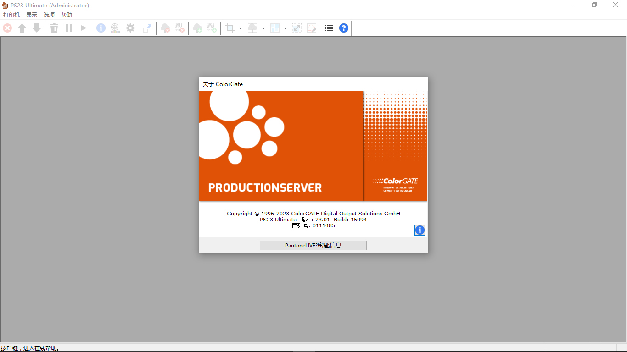The height and width of the screenshot is (352, 627).
Task: Click the move job down arrow
Action: click(37, 28)
